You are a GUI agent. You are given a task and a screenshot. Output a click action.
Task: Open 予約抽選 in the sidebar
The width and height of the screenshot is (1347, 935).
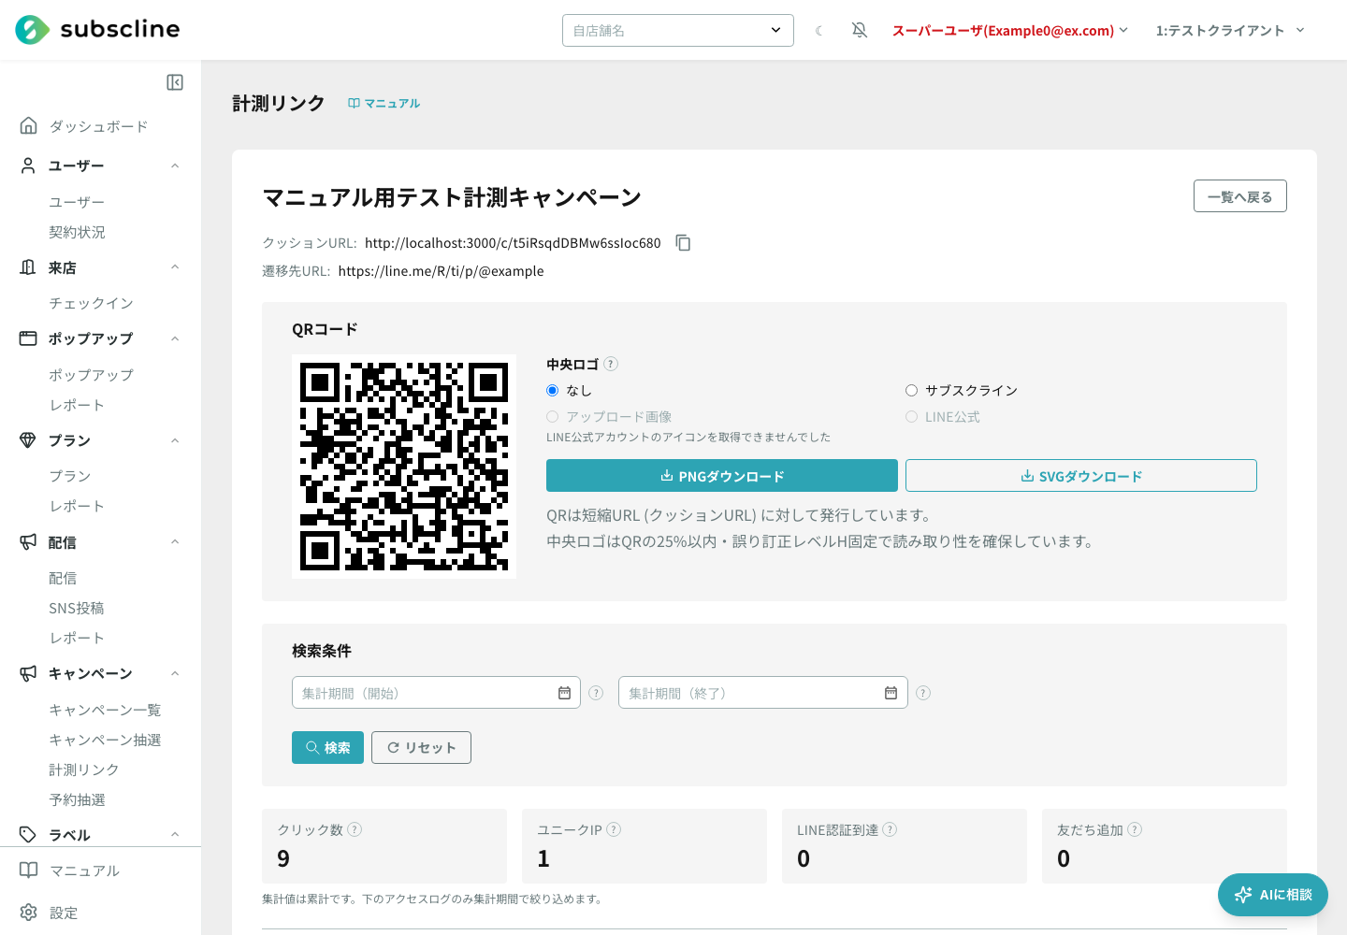click(x=78, y=799)
